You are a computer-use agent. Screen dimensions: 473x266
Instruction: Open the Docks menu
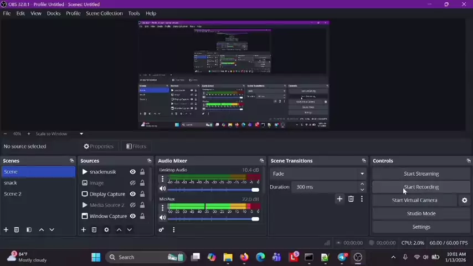[54, 13]
